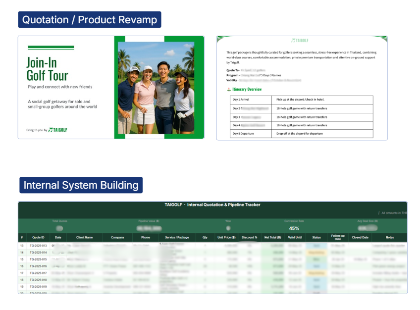Click the Closed Date column header
420x310 pixels.
[360, 238]
